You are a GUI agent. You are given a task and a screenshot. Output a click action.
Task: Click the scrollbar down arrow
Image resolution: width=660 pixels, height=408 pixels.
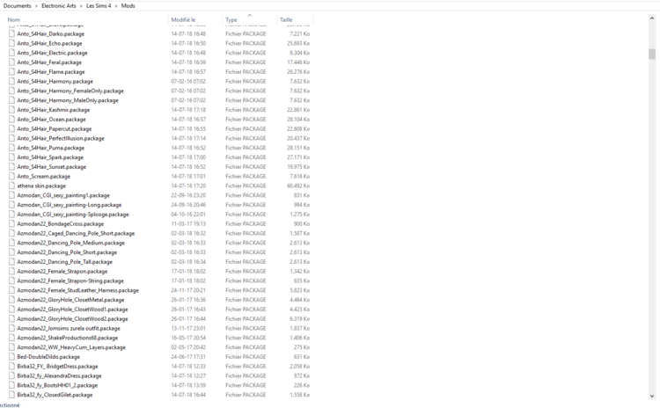[x=652, y=396]
